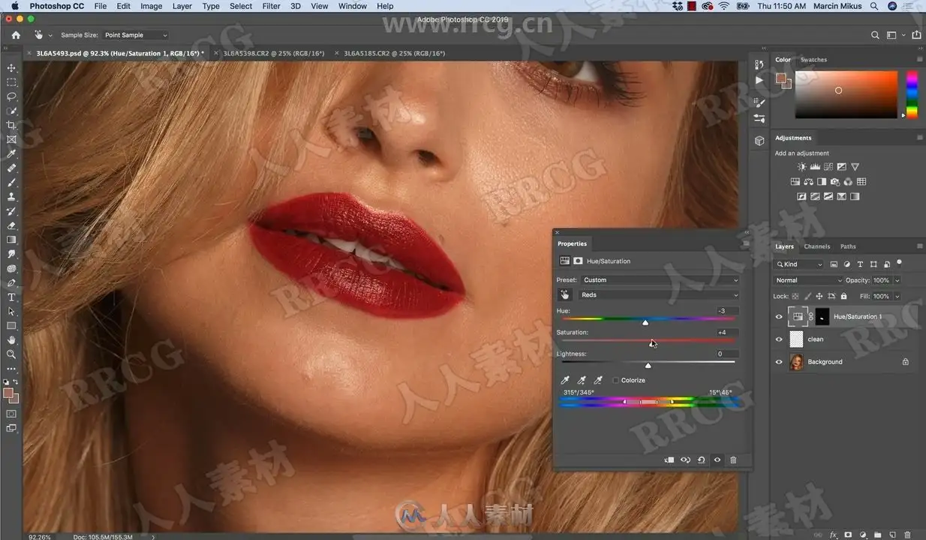Select the Crop tool

pos(11,125)
